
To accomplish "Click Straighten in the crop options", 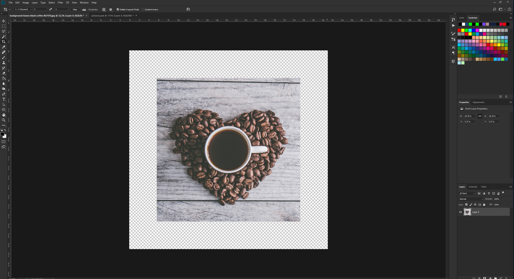I will 93,9.
